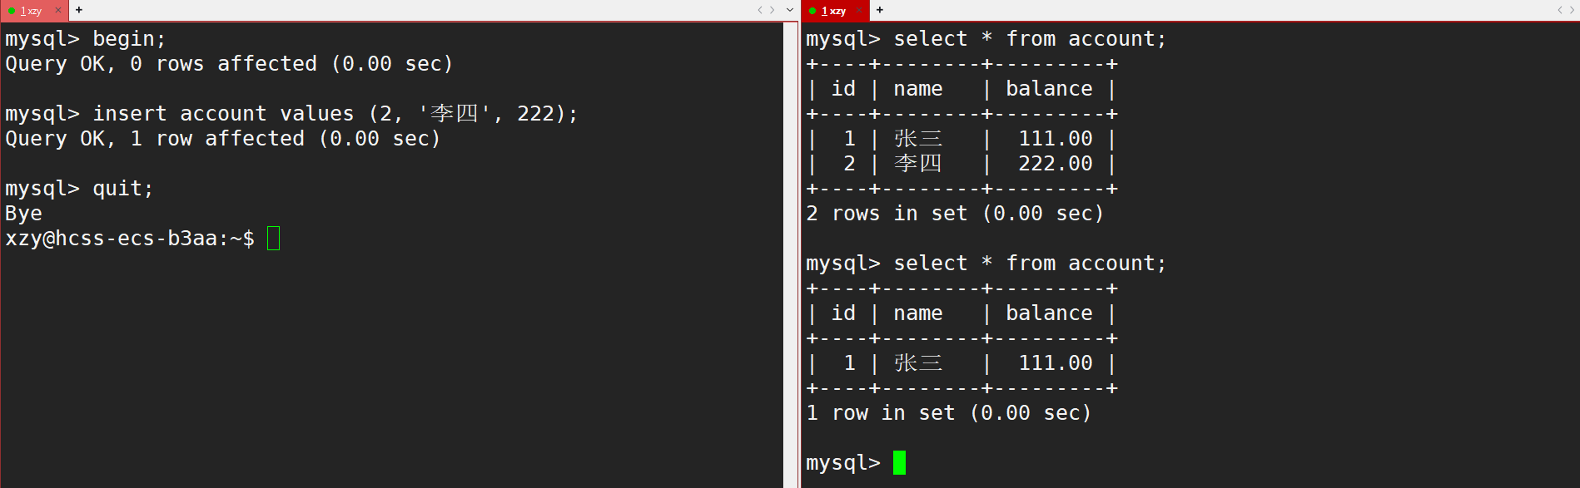Select the '1 xzy' tab in right pane
Image resolution: width=1580 pixels, height=488 pixels.
833,11
